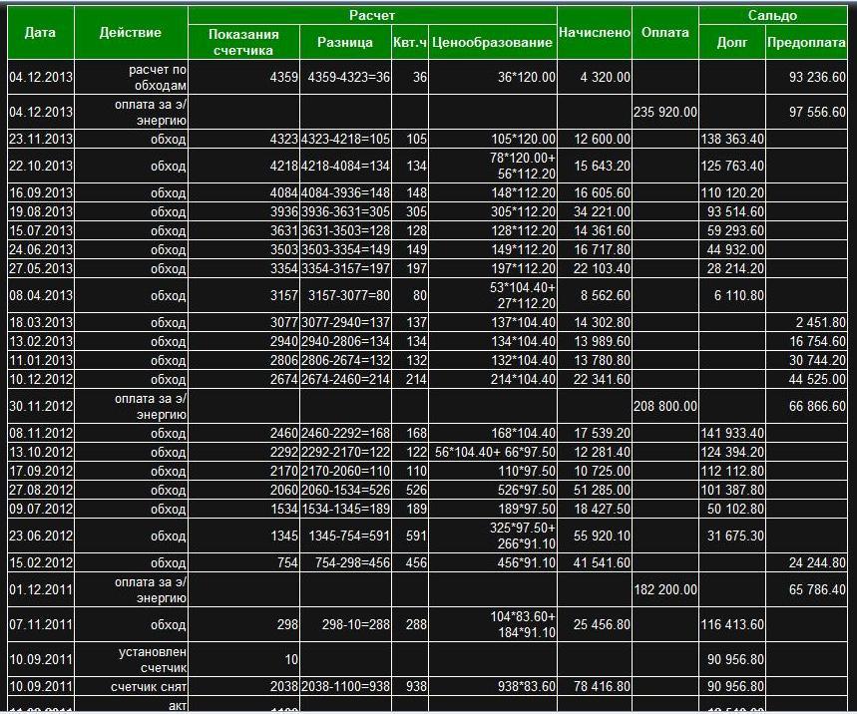Click the Сальдо group header
The image size is (857, 714).
click(x=772, y=16)
